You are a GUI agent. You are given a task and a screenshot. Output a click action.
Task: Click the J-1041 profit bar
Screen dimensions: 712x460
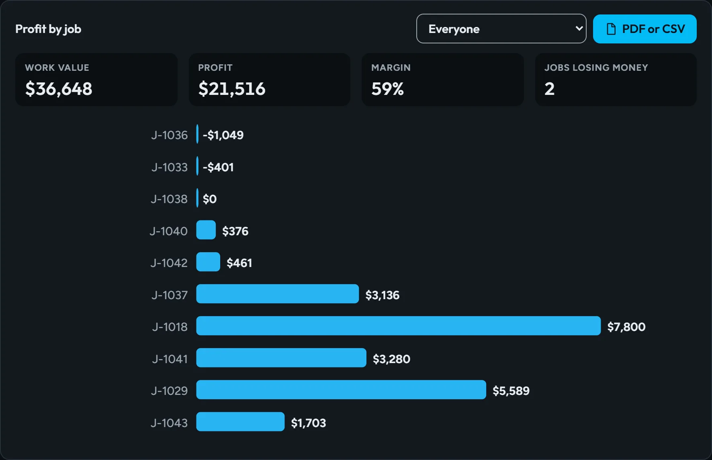click(x=281, y=357)
